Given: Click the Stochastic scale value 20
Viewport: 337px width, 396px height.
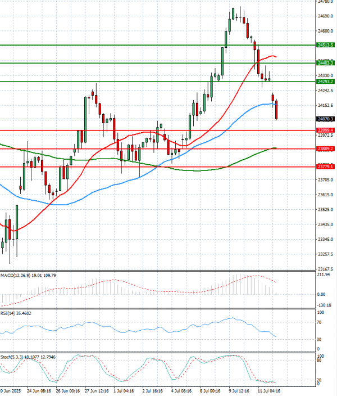Looking at the screenshot, I should coord(319,380).
